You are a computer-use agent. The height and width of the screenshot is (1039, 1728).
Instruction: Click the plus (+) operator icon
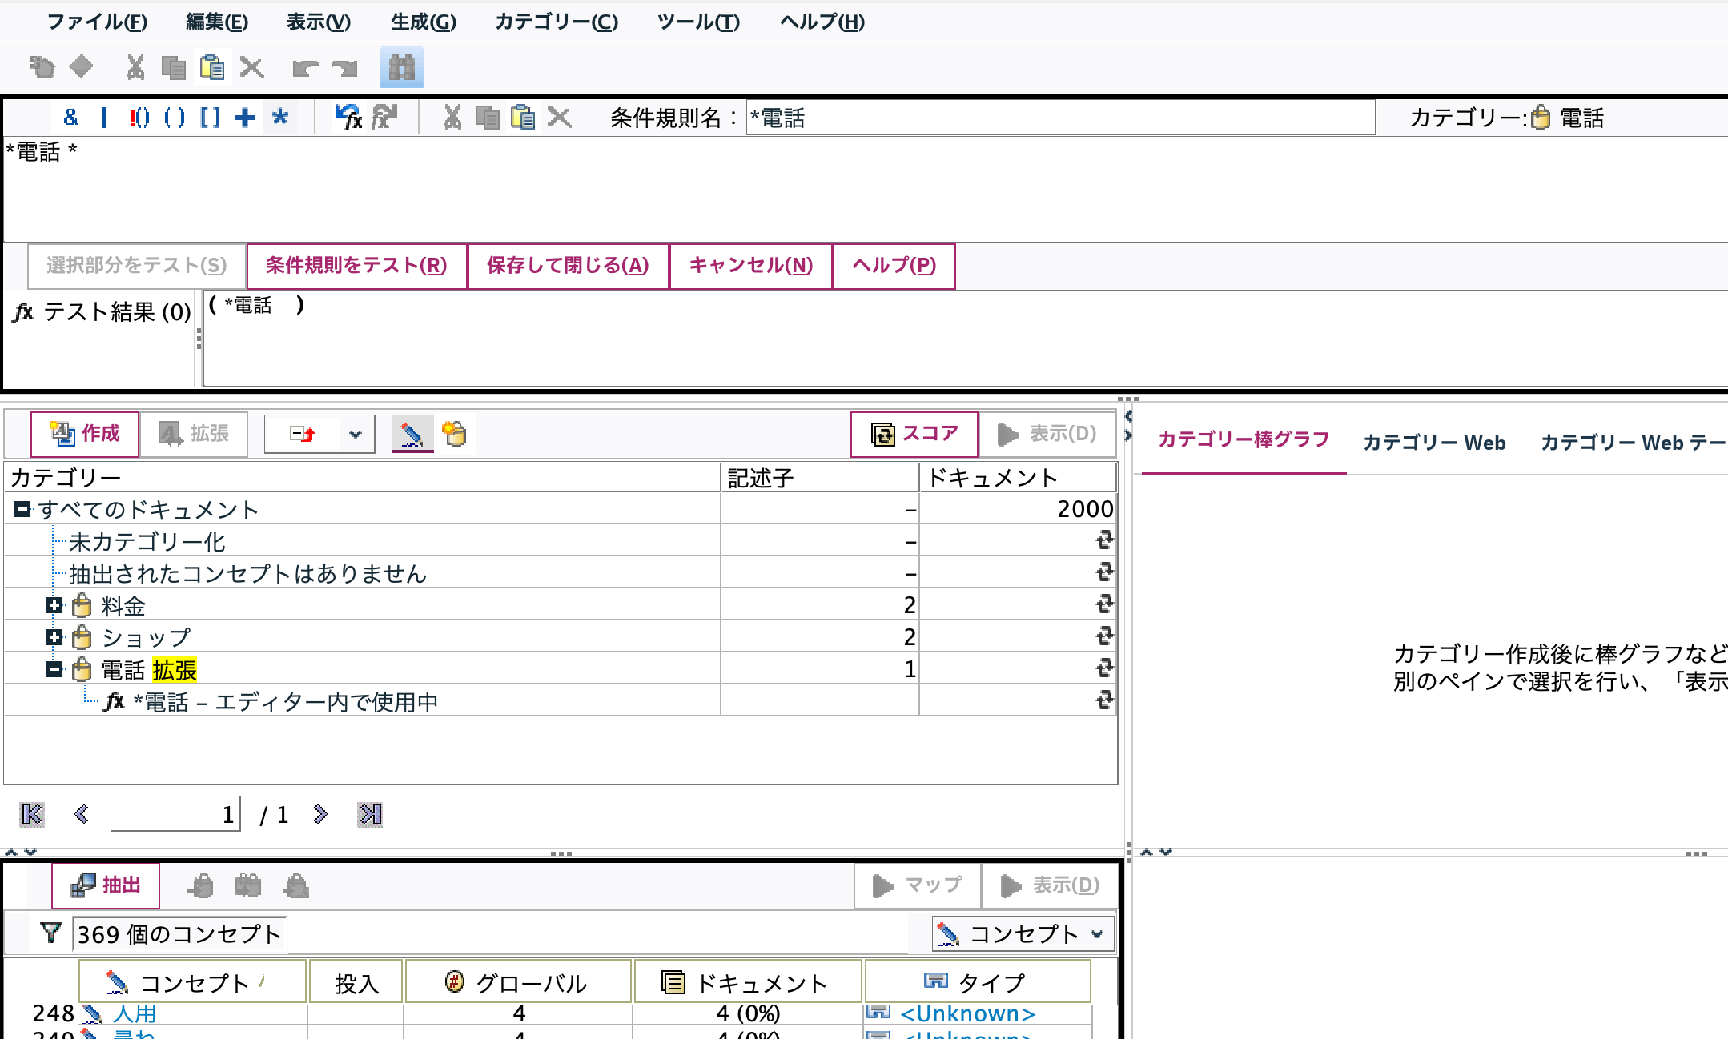pos(244,117)
